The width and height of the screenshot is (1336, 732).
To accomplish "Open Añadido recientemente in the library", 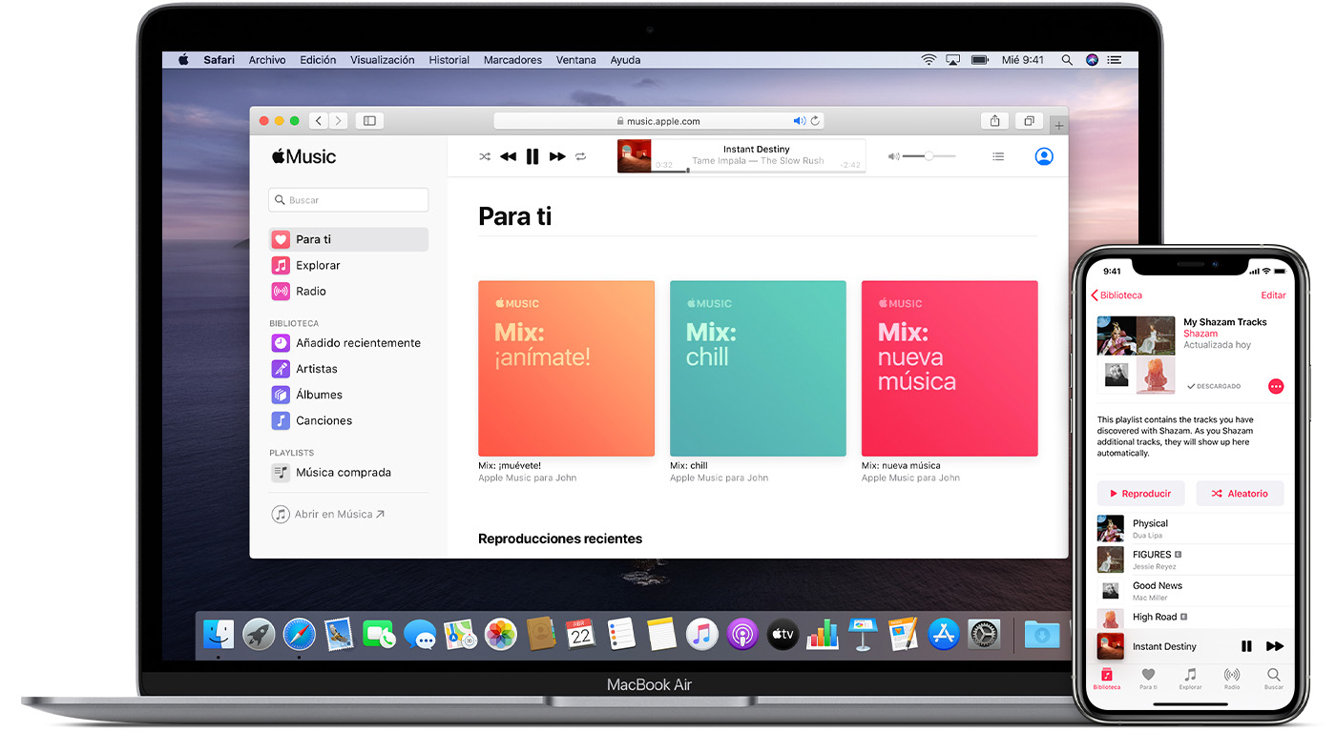I will (348, 342).
